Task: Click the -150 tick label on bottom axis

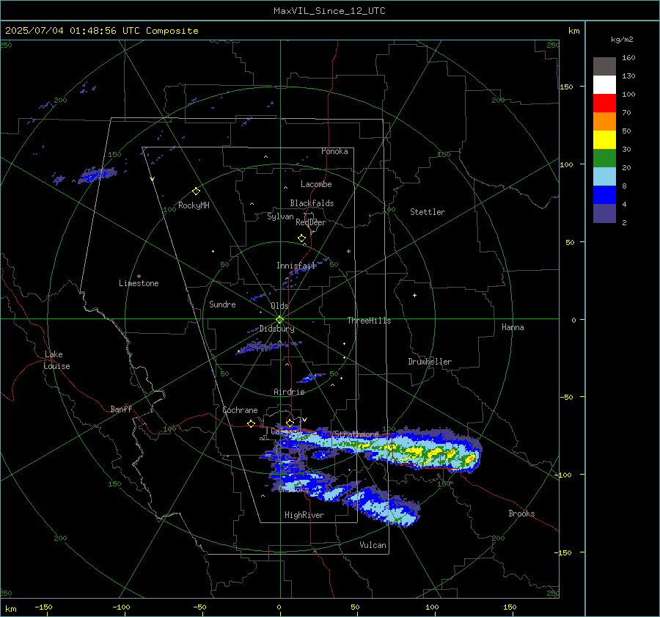Action: pyautogui.click(x=43, y=607)
